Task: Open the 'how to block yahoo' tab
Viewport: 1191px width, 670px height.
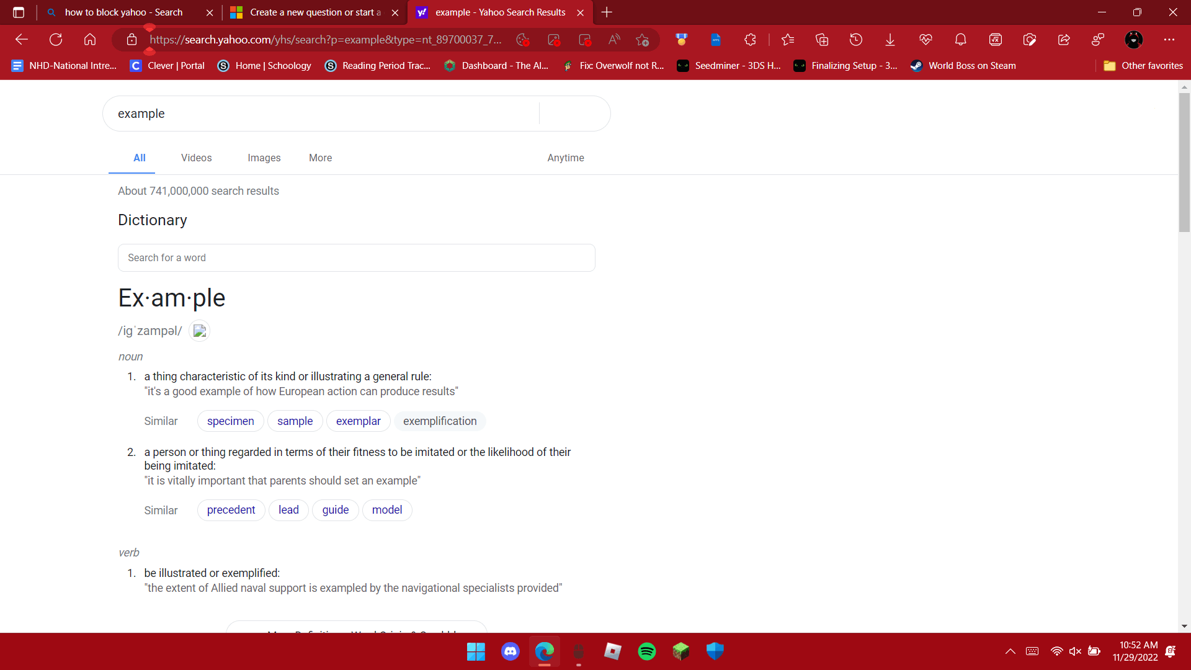Action: 123,12
